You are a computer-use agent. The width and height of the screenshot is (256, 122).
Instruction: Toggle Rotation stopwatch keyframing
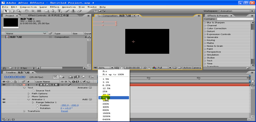click(37, 108)
